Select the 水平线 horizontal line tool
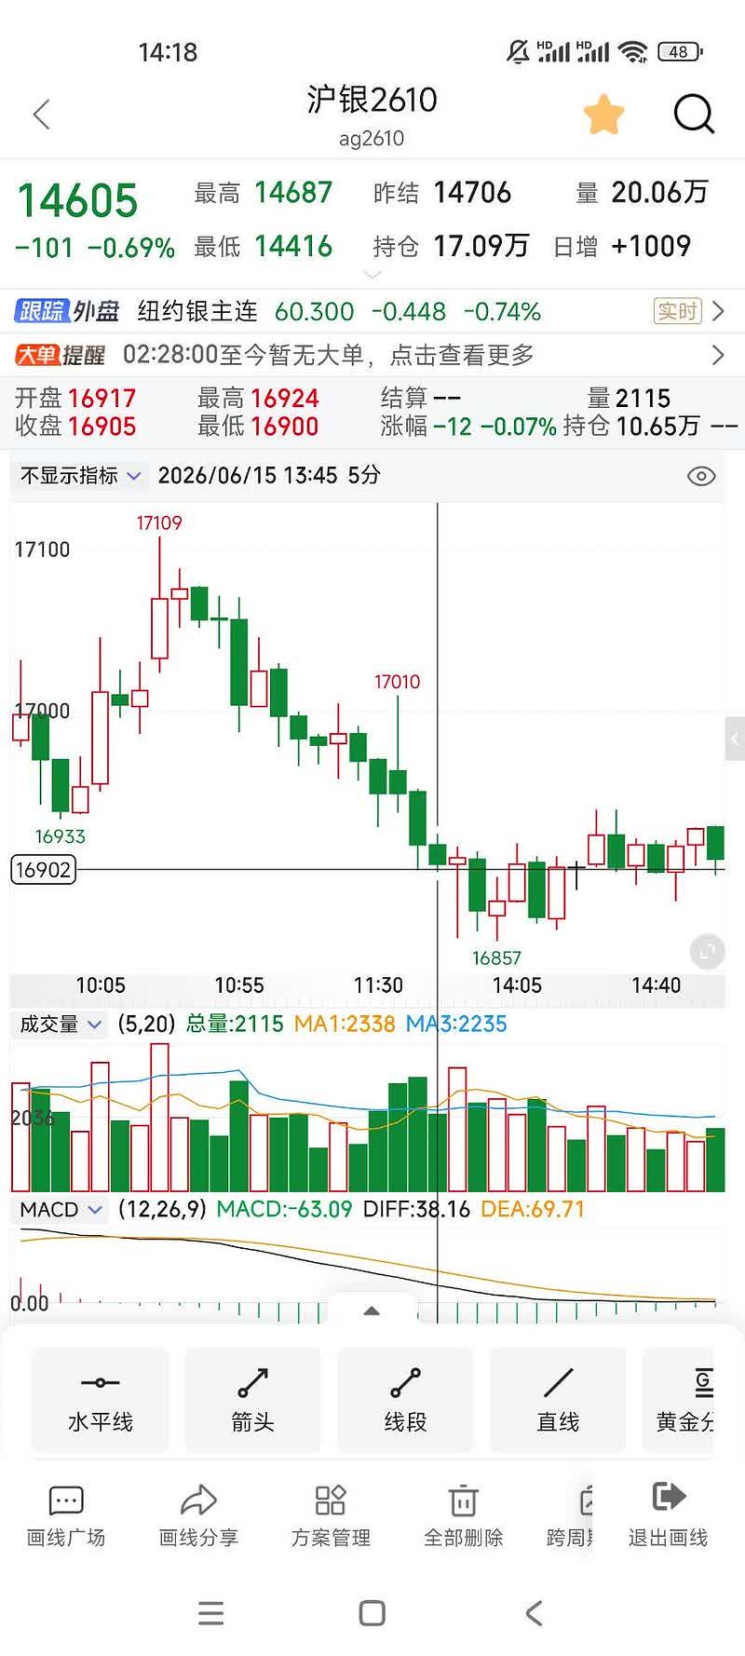The width and height of the screenshot is (745, 1656). coord(101,1400)
